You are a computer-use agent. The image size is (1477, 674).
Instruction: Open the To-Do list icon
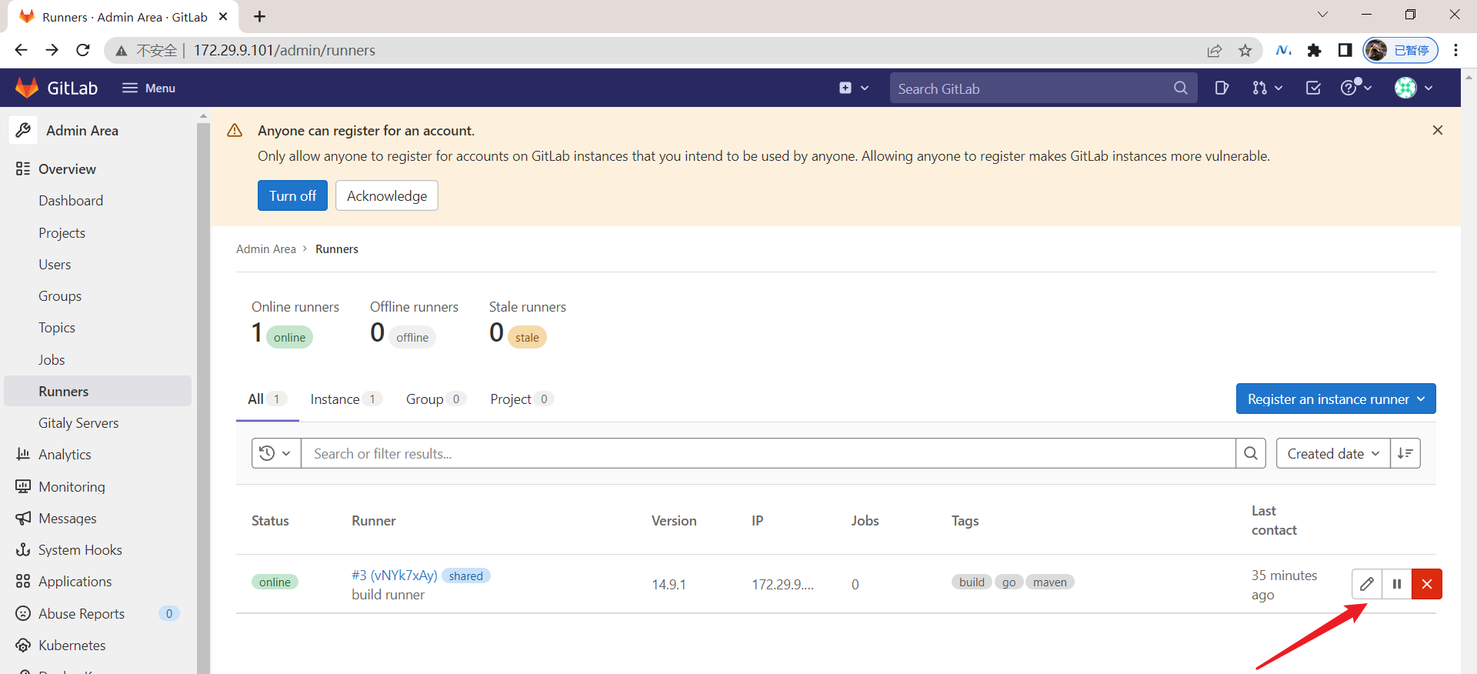pos(1313,88)
